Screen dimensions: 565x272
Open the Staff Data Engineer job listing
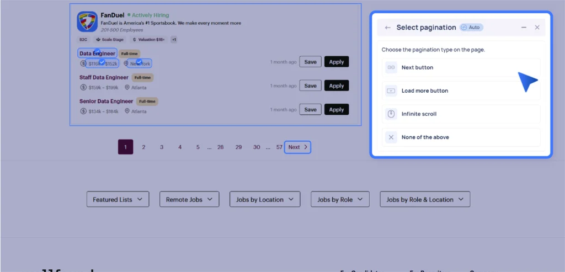pyautogui.click(x=104, y=77)
